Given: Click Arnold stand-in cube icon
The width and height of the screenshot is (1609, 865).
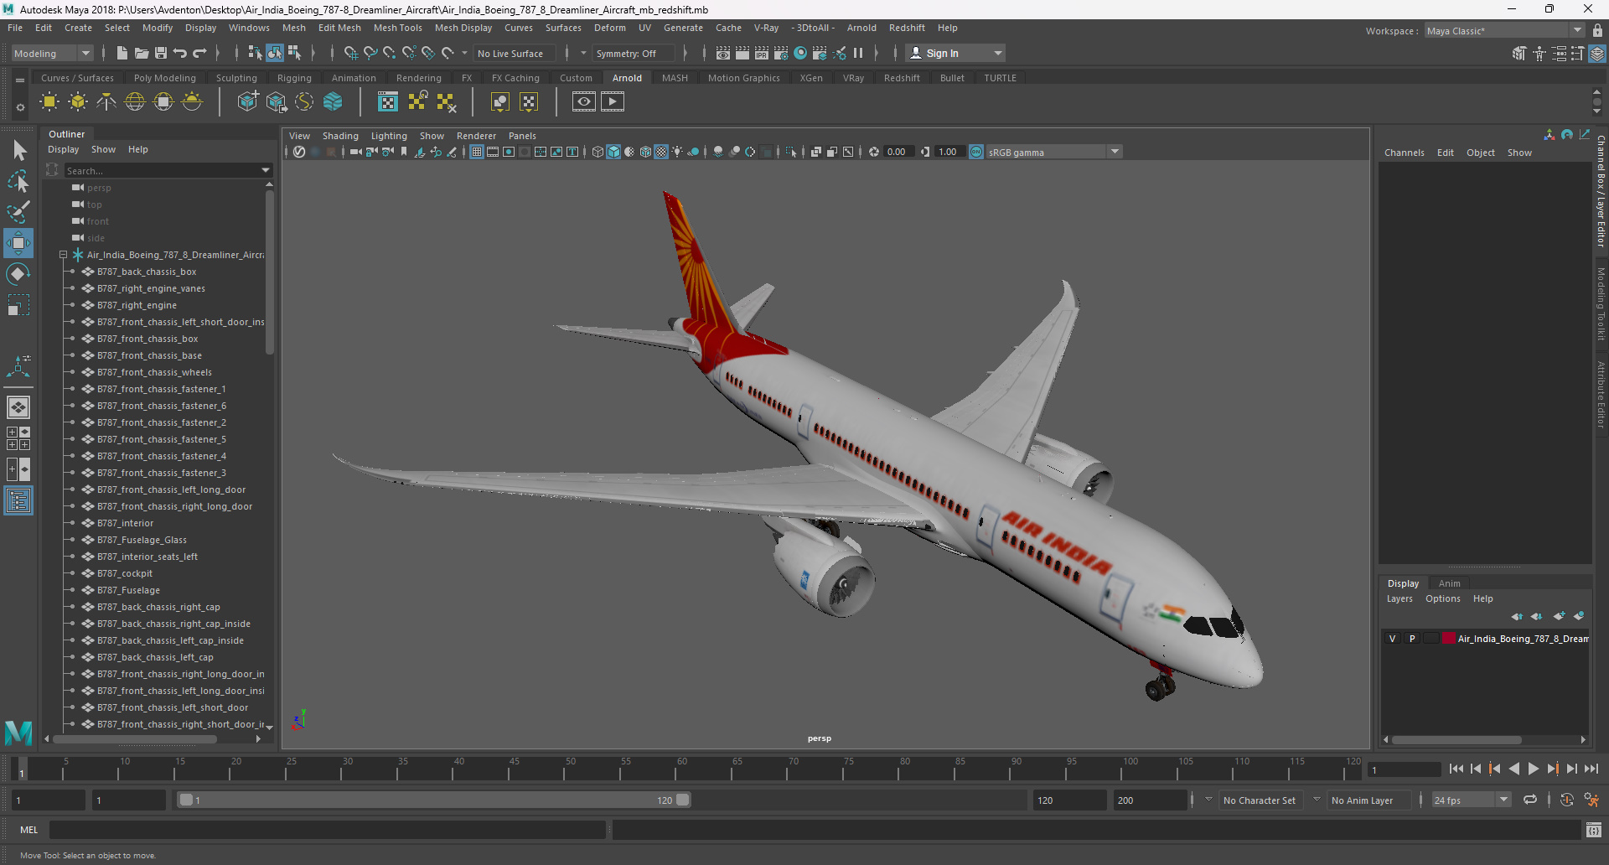Looking at the screenshot, I should [248, 102].
